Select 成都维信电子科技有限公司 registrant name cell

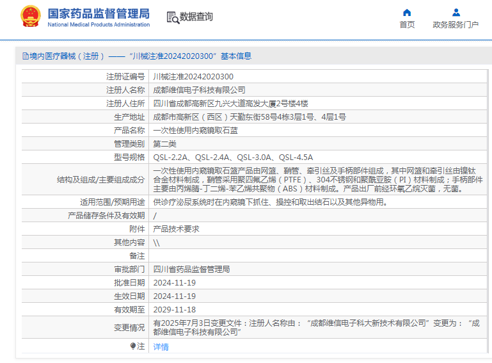coord(199,90)
